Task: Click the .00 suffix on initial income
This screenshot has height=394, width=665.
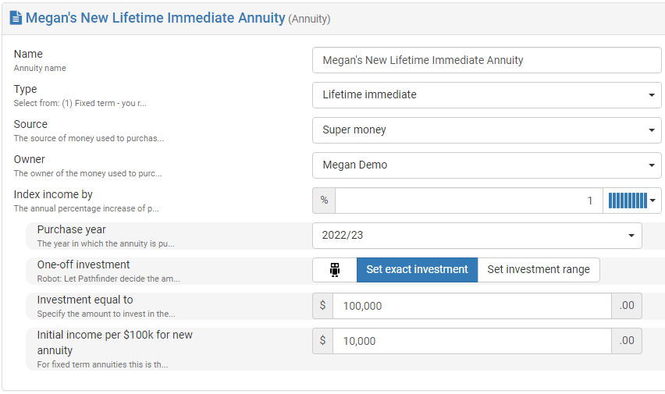Action: pyautogui.click(x=627, y=341)
